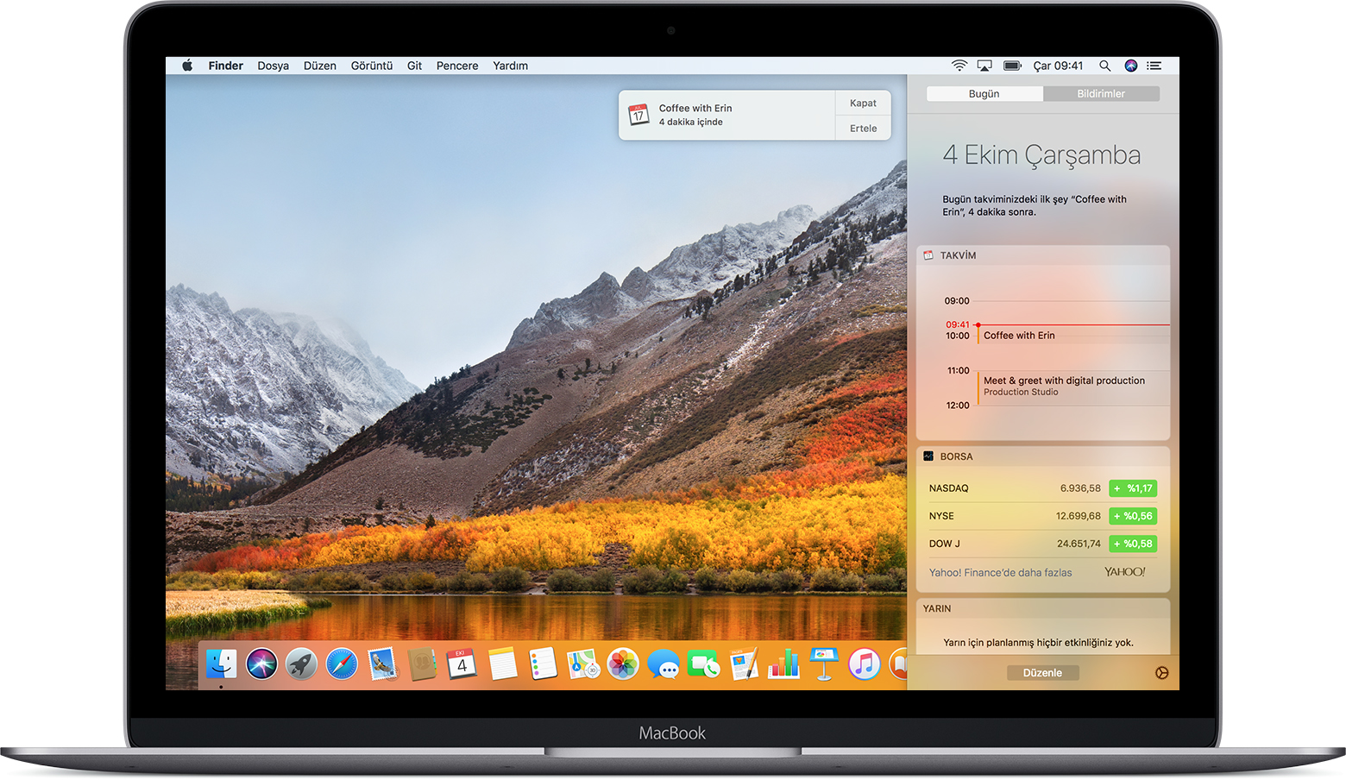Open the Dosya menu
The width and height of the screenshot is (1346, 780).
(x=273, y=66)
